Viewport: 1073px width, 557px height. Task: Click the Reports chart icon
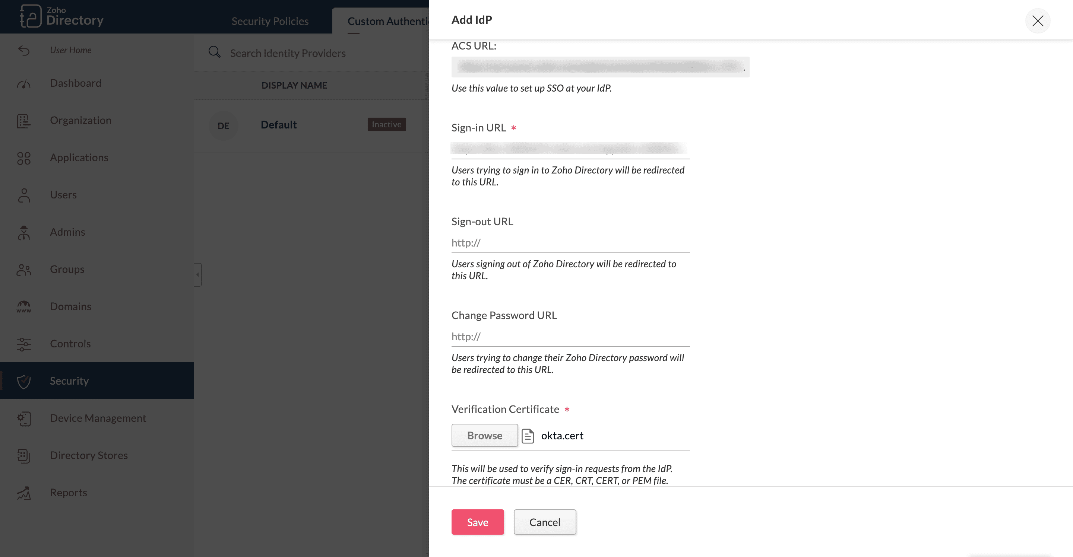coord(24,493)
